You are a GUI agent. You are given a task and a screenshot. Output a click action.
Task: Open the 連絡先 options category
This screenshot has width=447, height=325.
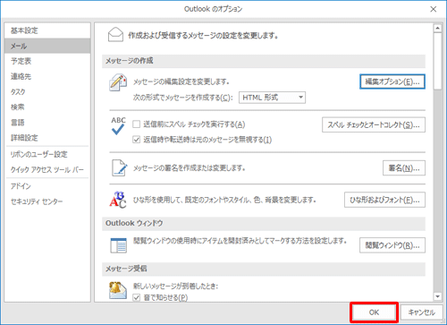pyautogui.click(x=47, y=76)
